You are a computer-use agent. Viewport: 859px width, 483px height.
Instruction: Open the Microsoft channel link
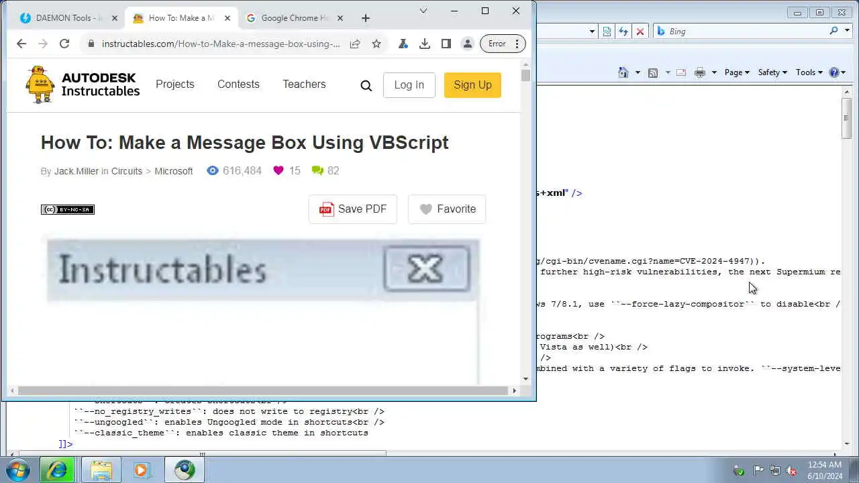pos(174,171)
